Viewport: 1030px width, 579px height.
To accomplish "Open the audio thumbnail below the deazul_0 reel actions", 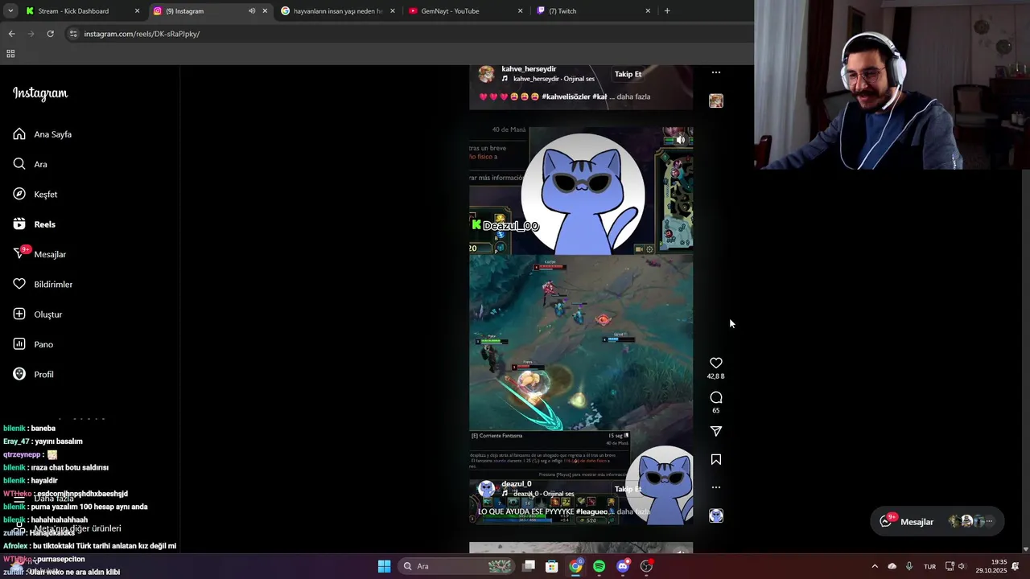I will click(715, 515).
